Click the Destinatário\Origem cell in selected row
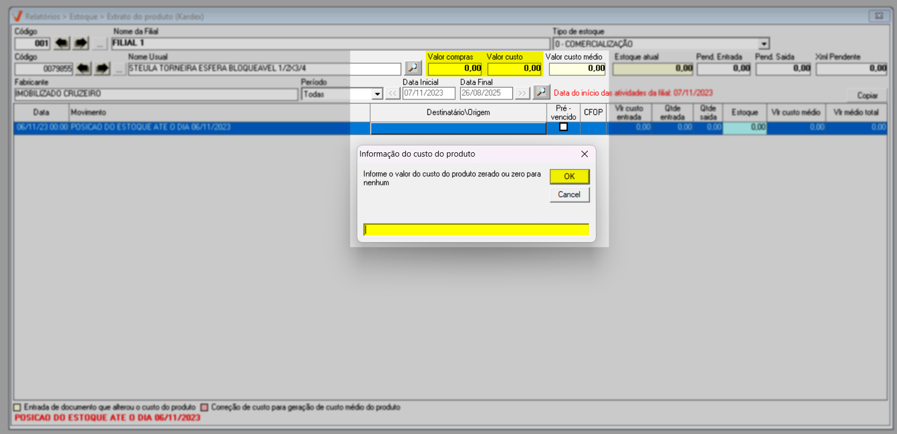Image resolution: width=897 pixels, height=434 pixels. tap(458, 128)
